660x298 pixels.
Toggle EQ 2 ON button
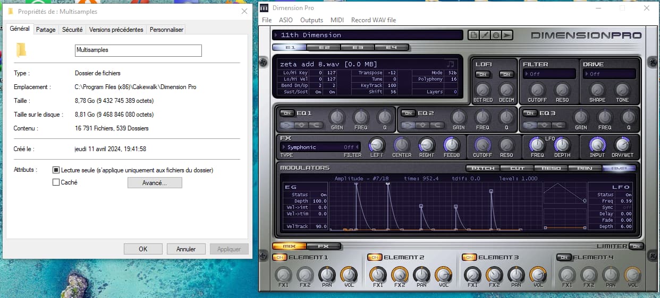click(x=408, y=113)
